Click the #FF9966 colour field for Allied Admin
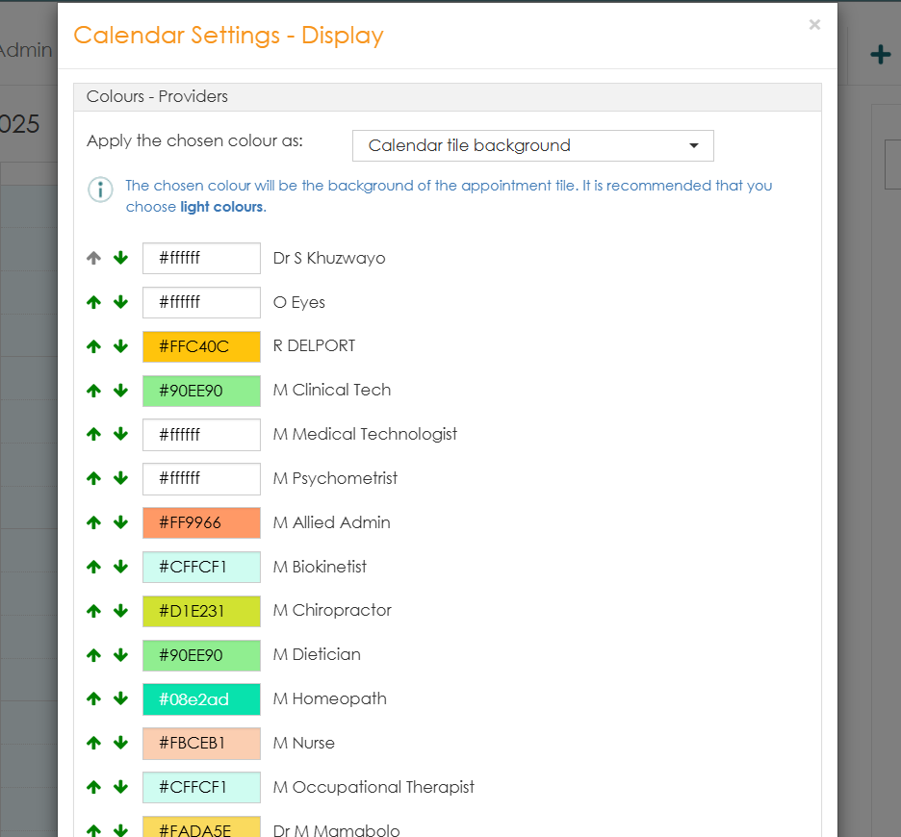Viewport: 901px width, 837px height. 201,522
